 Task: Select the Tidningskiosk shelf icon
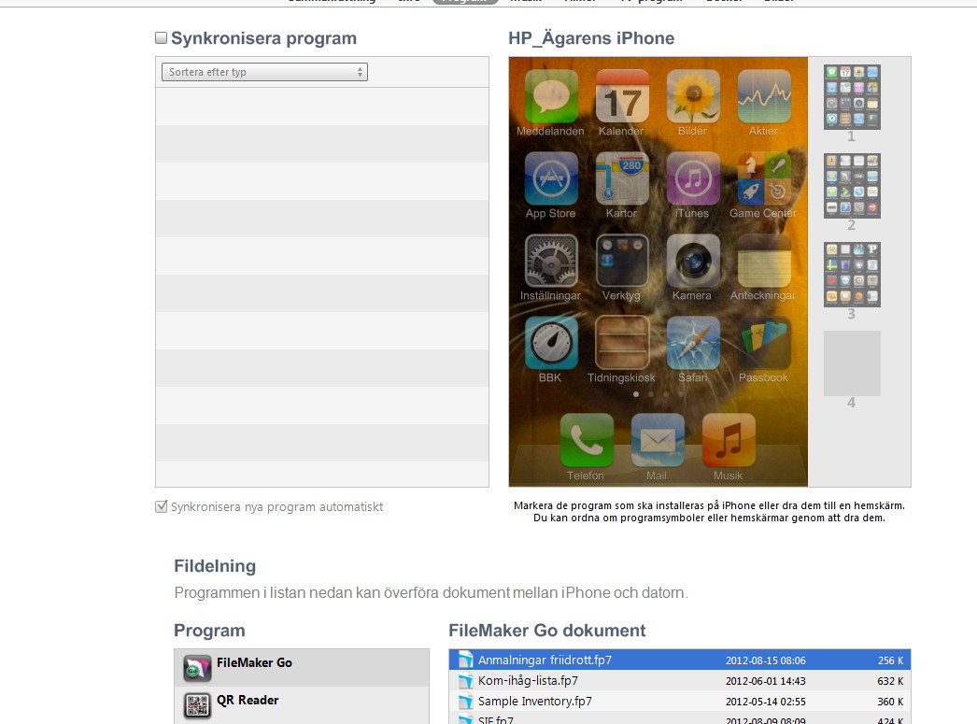pyautogui.click(x=622, y=343)
